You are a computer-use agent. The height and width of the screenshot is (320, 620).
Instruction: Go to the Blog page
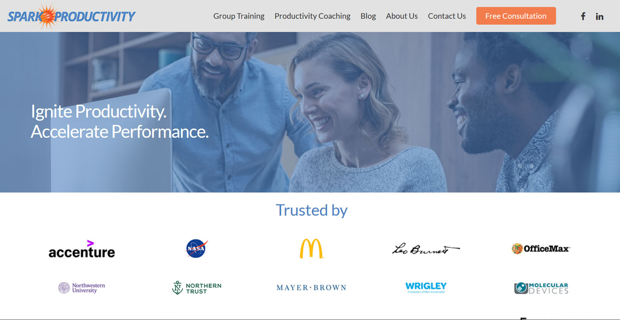click(x=368, y=16)
